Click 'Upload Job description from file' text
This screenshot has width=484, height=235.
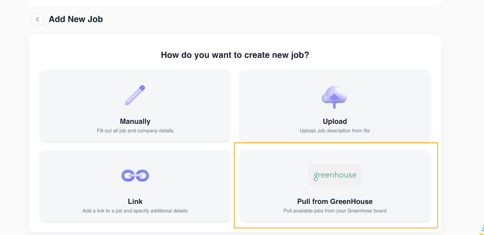click(x=335, y=131)
